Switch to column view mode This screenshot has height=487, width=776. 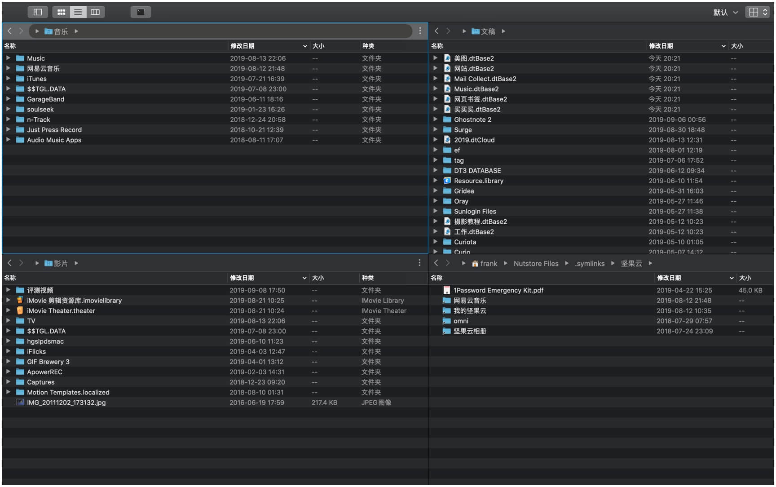click(95, 12)
